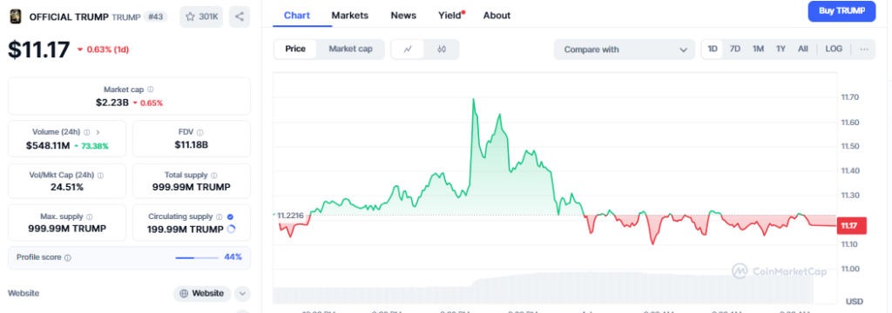Click the Profile score info icon
Screen dimensions: 892x313
pyautogui.click(x=68, y=257)
